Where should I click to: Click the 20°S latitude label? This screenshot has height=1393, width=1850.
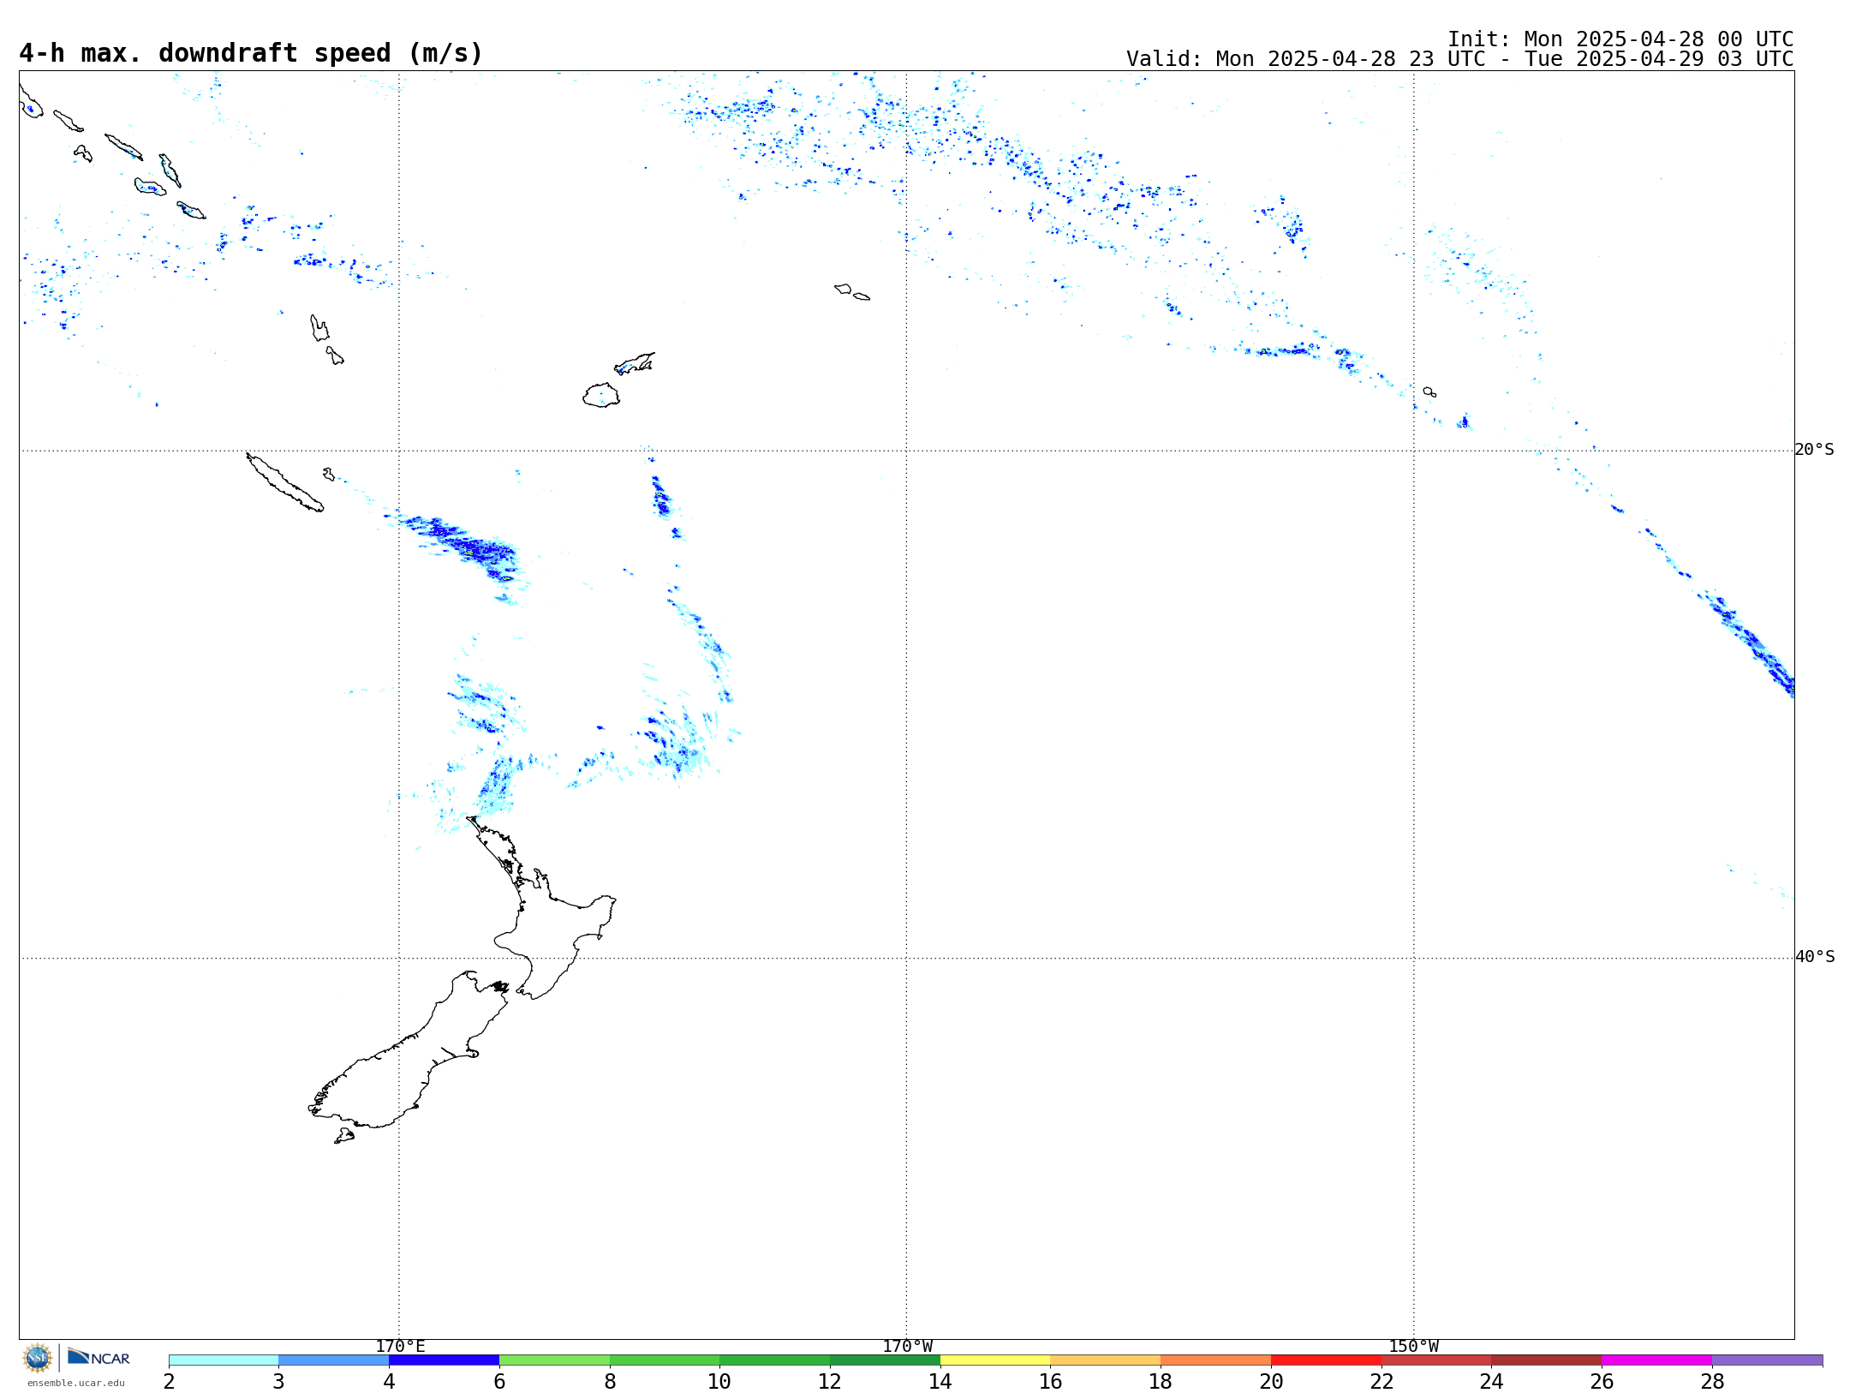(x=1815, y=450)
